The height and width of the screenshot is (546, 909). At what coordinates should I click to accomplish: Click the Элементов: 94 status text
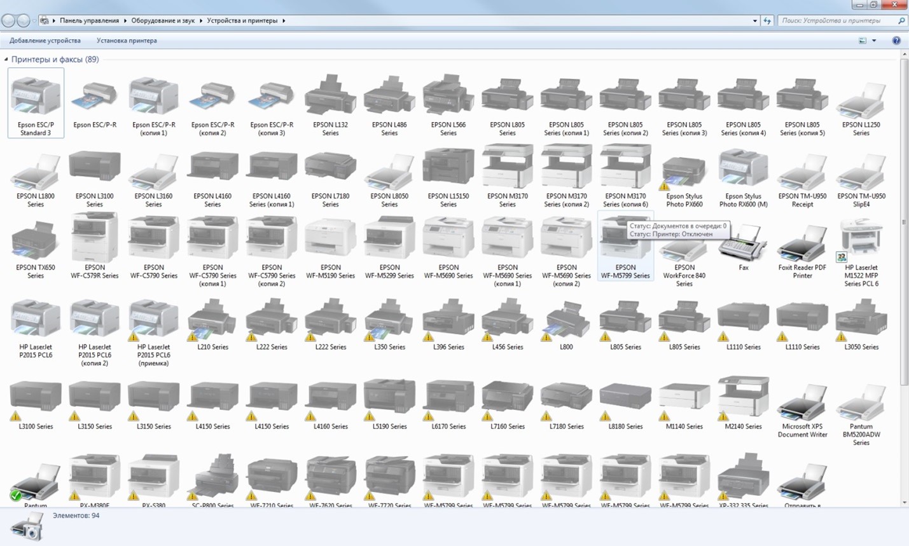[x=76, y=515]
